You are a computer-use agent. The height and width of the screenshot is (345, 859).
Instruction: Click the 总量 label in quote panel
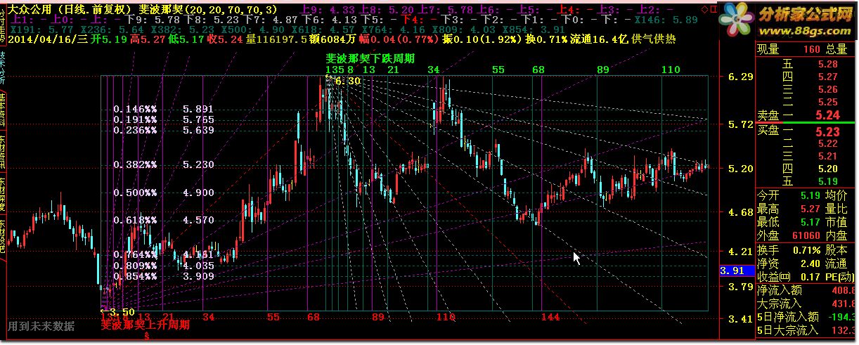836,49
